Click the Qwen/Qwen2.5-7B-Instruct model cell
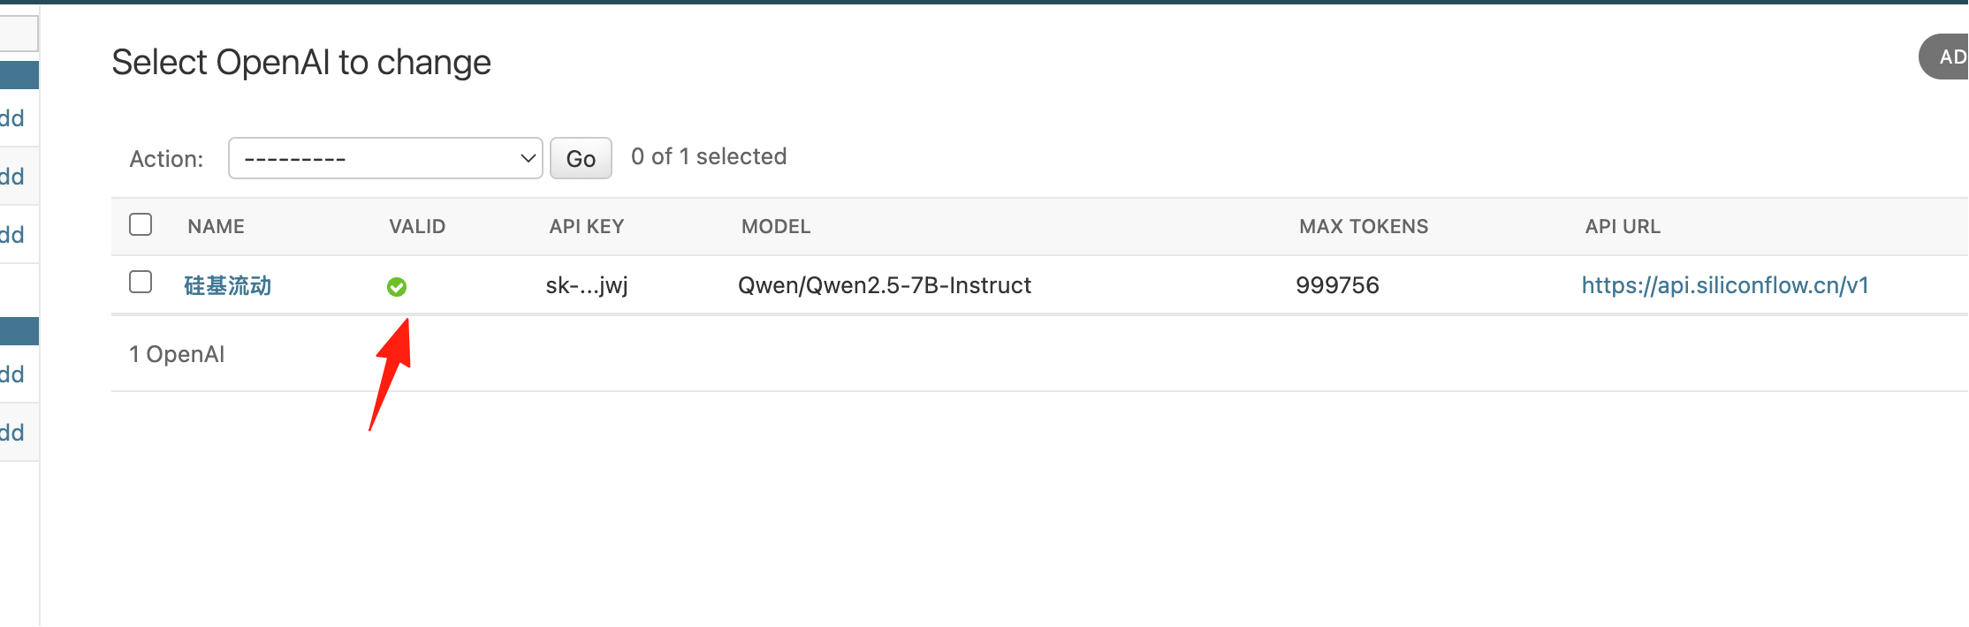This screenshot has width=1969, height=627. tap(885, 285)
